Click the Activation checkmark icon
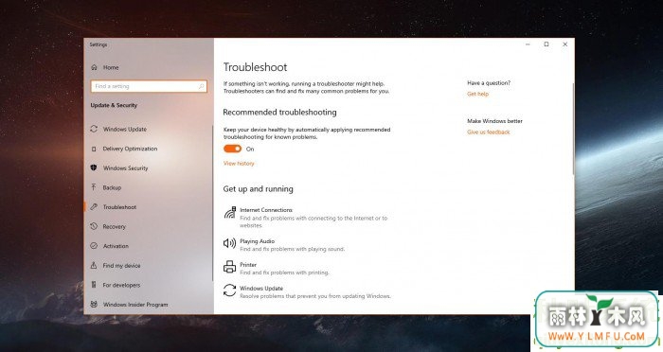 pyautogui.click(x=94, y=246)
